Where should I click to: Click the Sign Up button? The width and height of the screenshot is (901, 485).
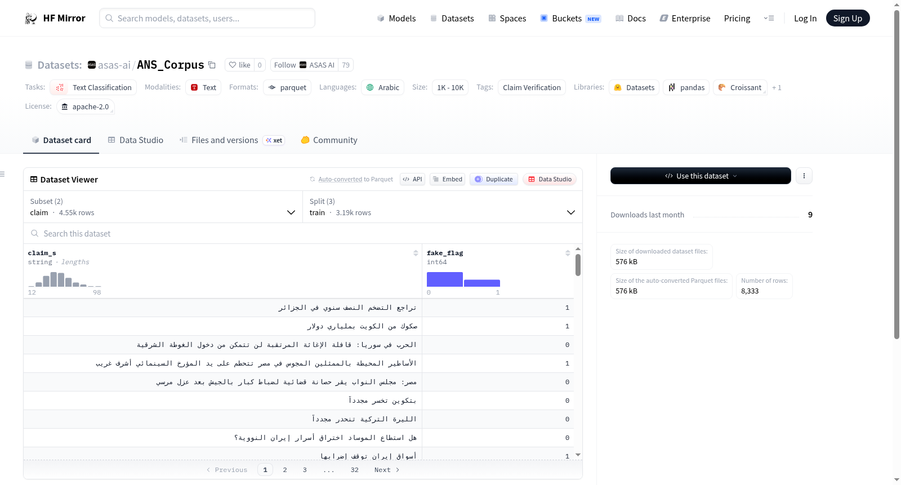pos(848,18)
